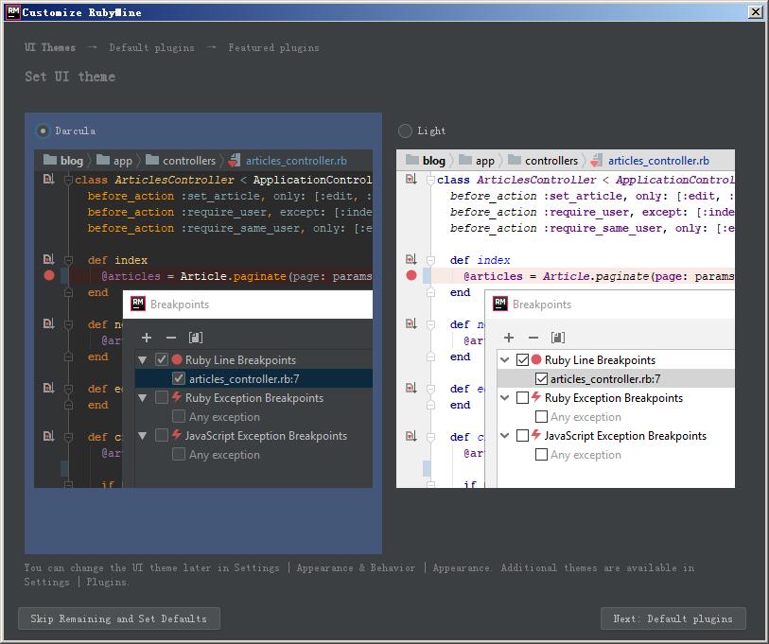Select the Light theme radio button
This screenshot has width=769, height=644.
pyautogui.click(x=405, y=131)
